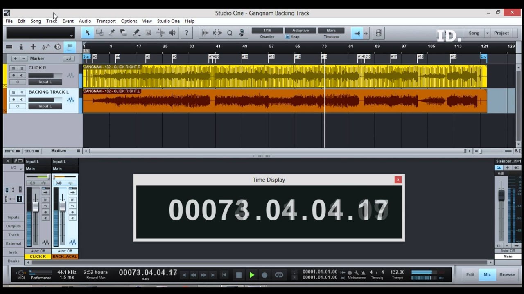Select the Listen speaker tool
Image resolution: width=524 pixels, height=294 pixels.
[172, 33]
